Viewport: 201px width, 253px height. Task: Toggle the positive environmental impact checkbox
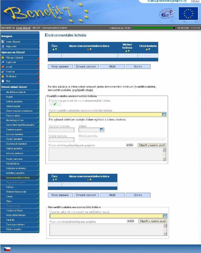55,104
